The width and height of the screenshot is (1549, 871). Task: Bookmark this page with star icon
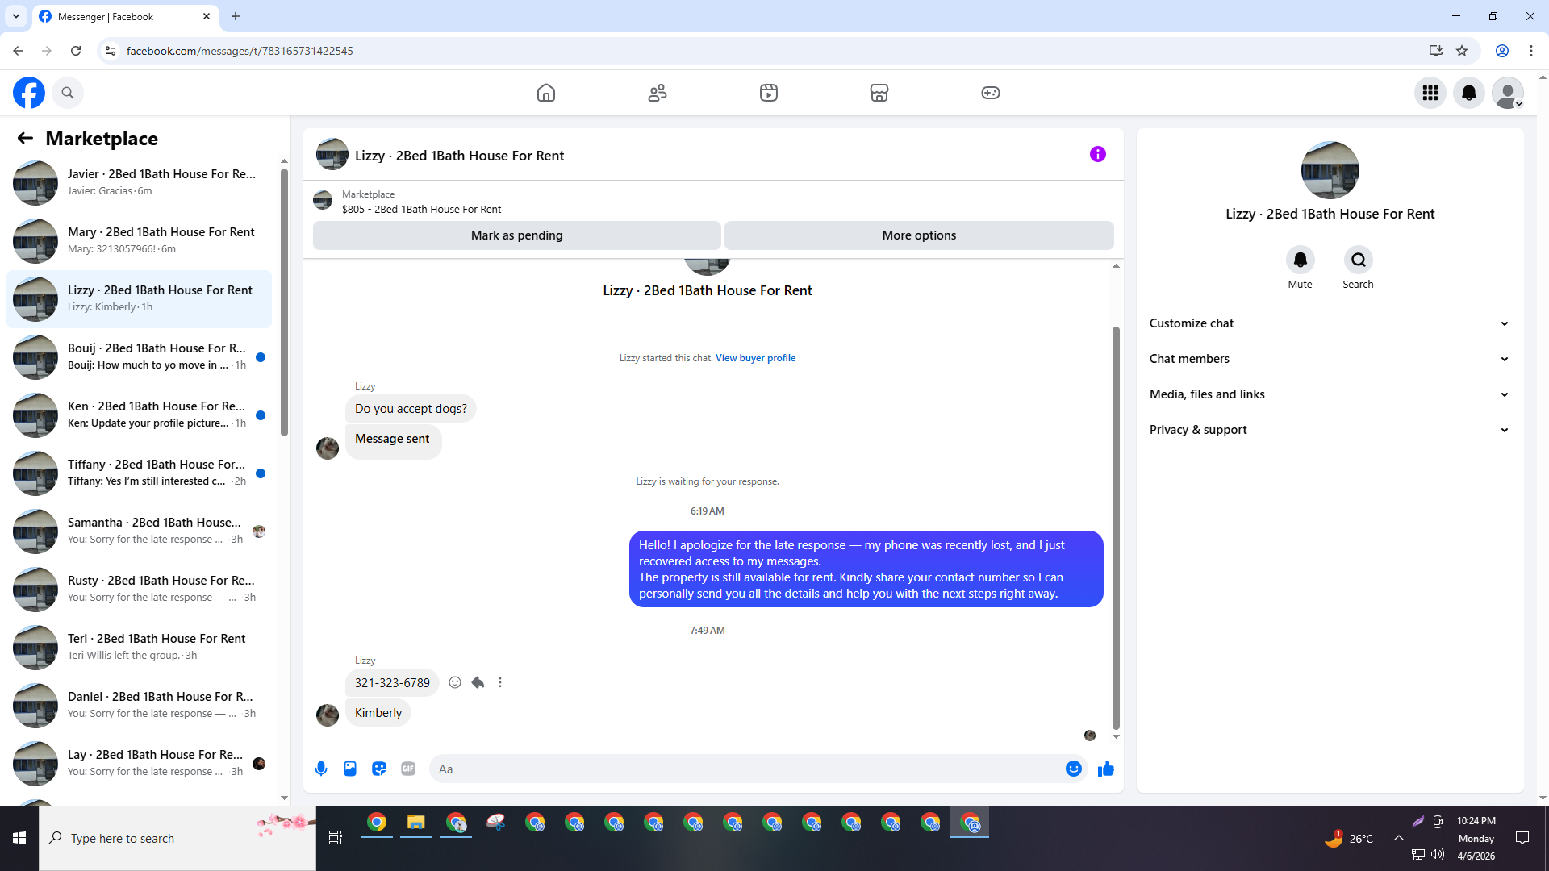click(1462, 51)
